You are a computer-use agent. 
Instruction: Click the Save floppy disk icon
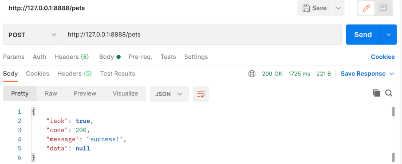pos(306,8)
